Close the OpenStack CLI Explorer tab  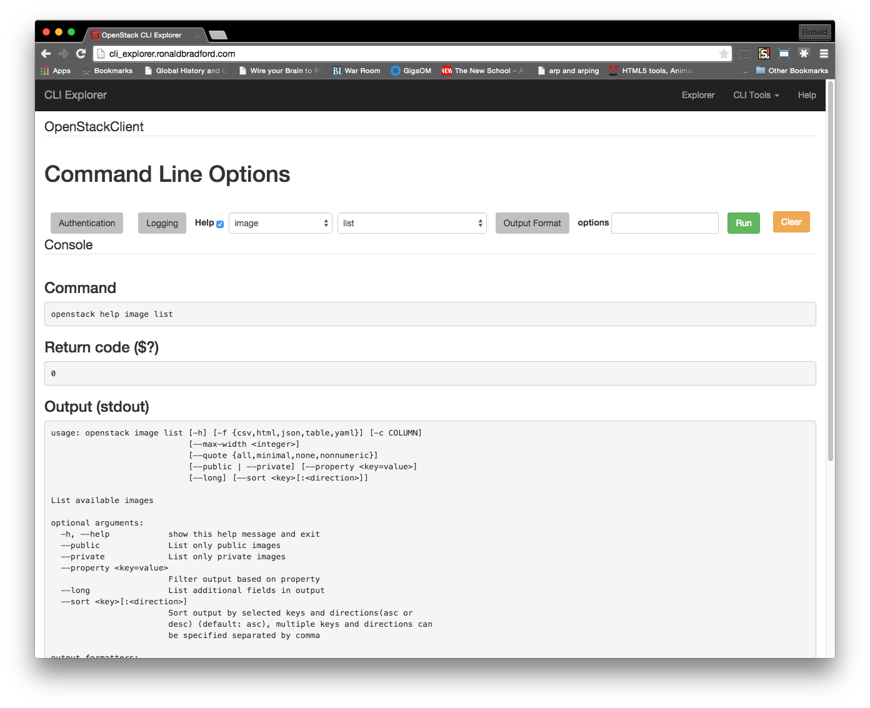click(x=197, y=35)
